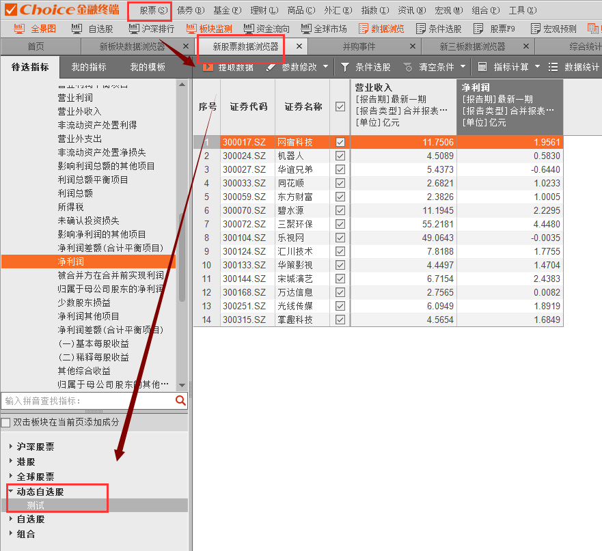This screenshot has width=602, height=551.
Task: Enable 双击板块在当前页添加成分 checkbox
Action: [6, 422]
